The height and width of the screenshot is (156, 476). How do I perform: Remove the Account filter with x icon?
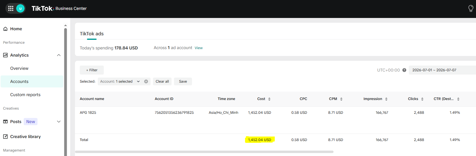pos(146,81)
